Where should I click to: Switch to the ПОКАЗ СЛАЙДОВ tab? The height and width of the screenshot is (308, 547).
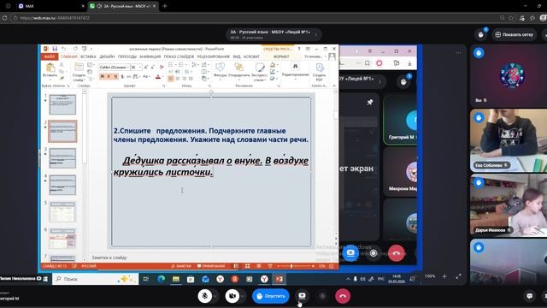[179, 56]
